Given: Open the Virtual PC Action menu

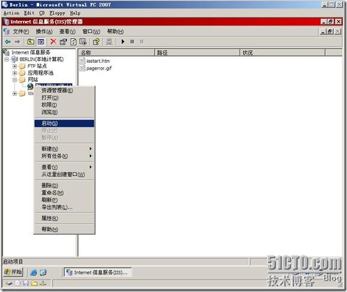Looking at the screenshot, I should click(11, 13).
